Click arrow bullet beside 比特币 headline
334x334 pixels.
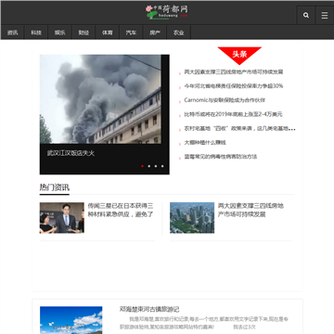click(x=180, y=116)
